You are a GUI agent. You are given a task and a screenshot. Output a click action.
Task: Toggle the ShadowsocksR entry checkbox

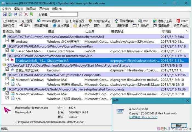pyautogui.click(x=7, y=60)
